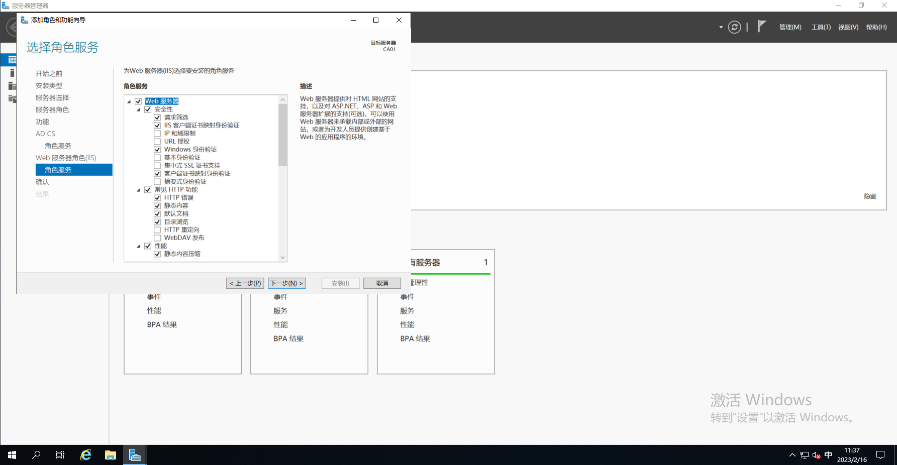Open the 工具(T) menu
Image resolution: width=897 pixels, height=465 pixels.
821,27
